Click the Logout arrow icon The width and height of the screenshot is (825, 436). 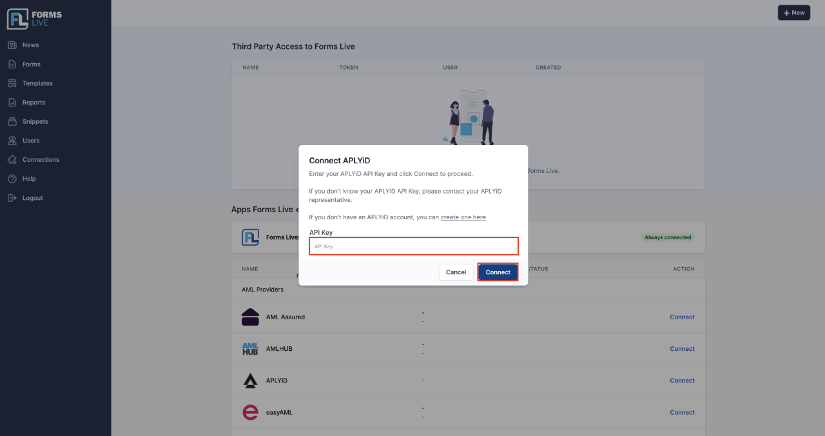[12, 198]
